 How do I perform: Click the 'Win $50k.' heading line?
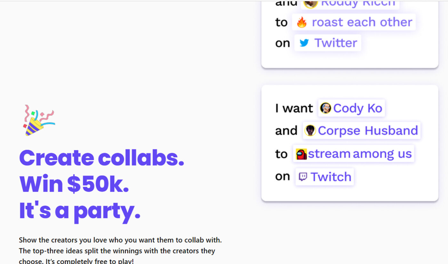coord(74,184)
